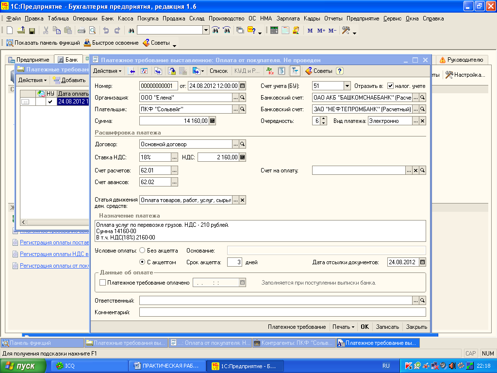Click the blue arrow navigation icon after Действия
Screen dimensions: 497x373
pyautogui.click(x=131, y=71)
